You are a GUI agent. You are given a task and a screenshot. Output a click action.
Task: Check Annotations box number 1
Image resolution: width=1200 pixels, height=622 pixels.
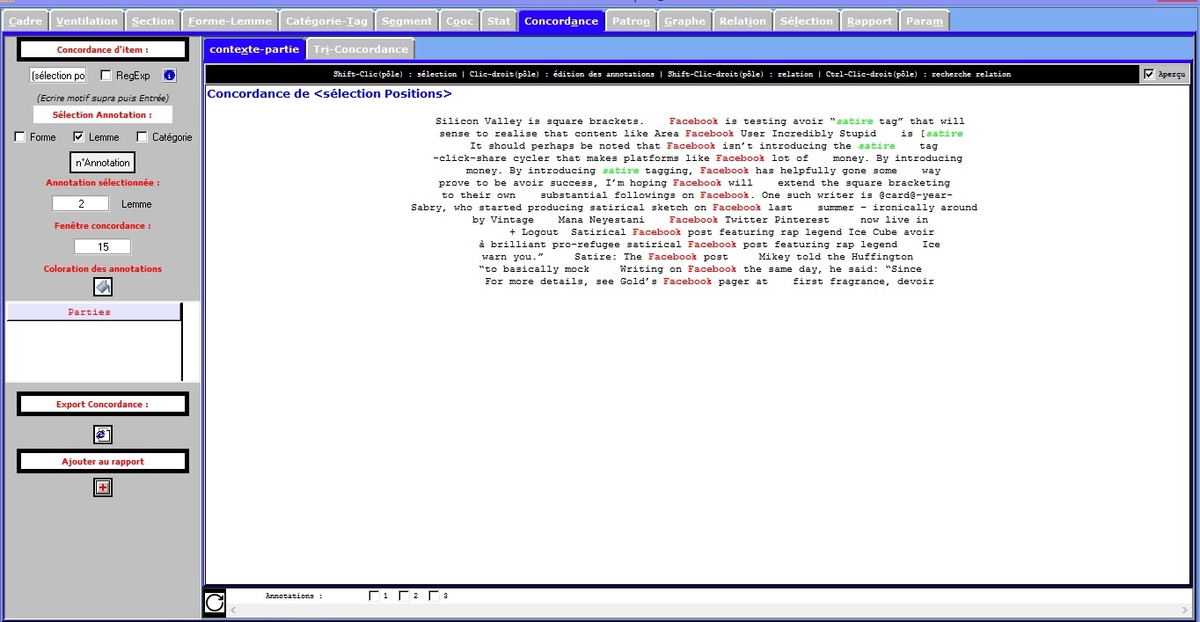[x=375, y=596]
